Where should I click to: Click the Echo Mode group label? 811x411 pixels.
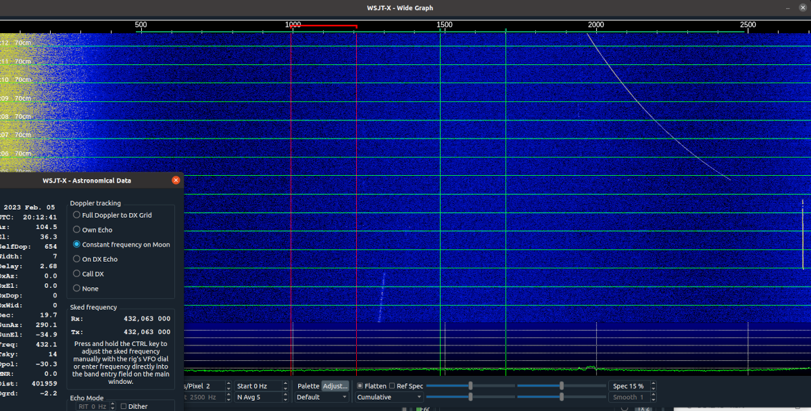tap(87, 398)
